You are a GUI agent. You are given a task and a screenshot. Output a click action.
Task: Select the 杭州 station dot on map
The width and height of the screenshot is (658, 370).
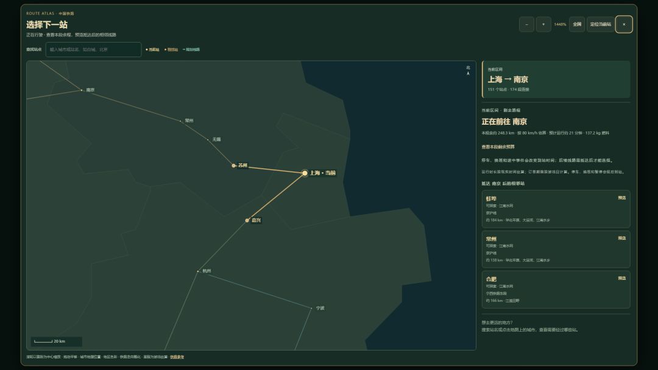(197, 271)
